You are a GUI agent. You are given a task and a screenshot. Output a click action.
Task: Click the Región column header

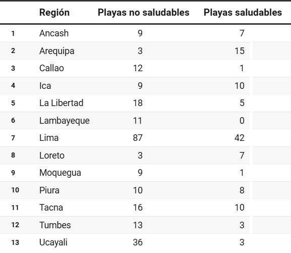[54, 13]
